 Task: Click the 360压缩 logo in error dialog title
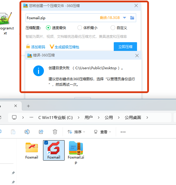[29, 55]
